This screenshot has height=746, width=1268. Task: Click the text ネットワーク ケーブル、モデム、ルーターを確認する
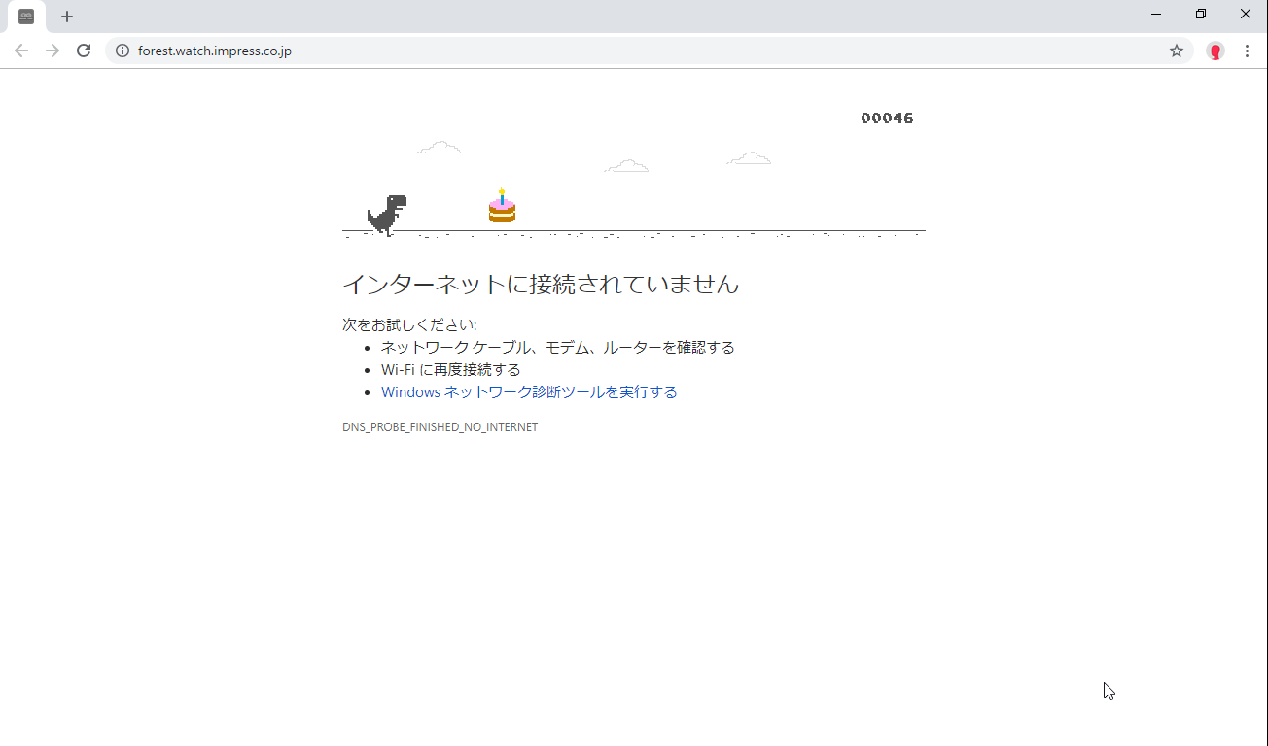tap(558, 348)
